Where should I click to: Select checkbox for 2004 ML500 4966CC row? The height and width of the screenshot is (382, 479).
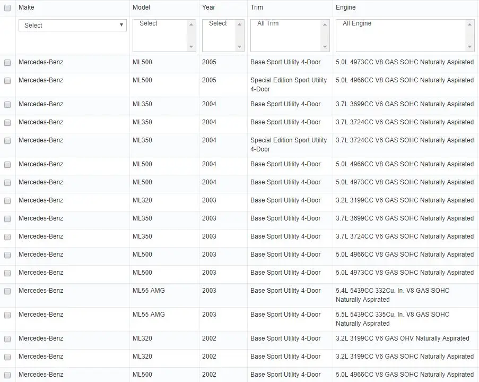click(7, 165)
